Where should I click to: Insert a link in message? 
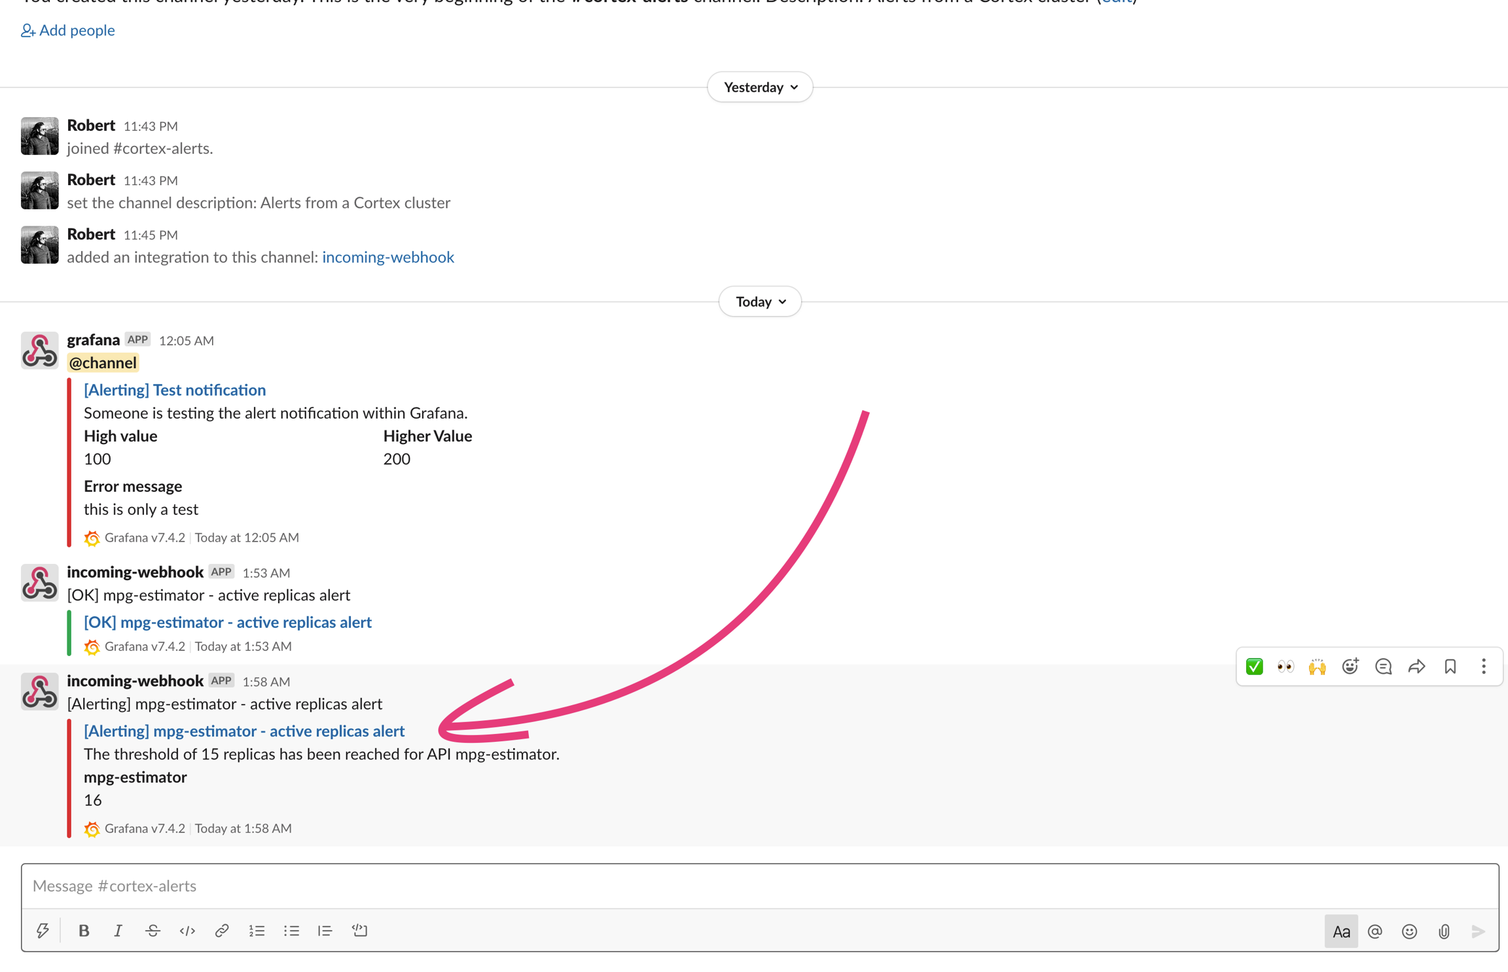click(222, 930)
